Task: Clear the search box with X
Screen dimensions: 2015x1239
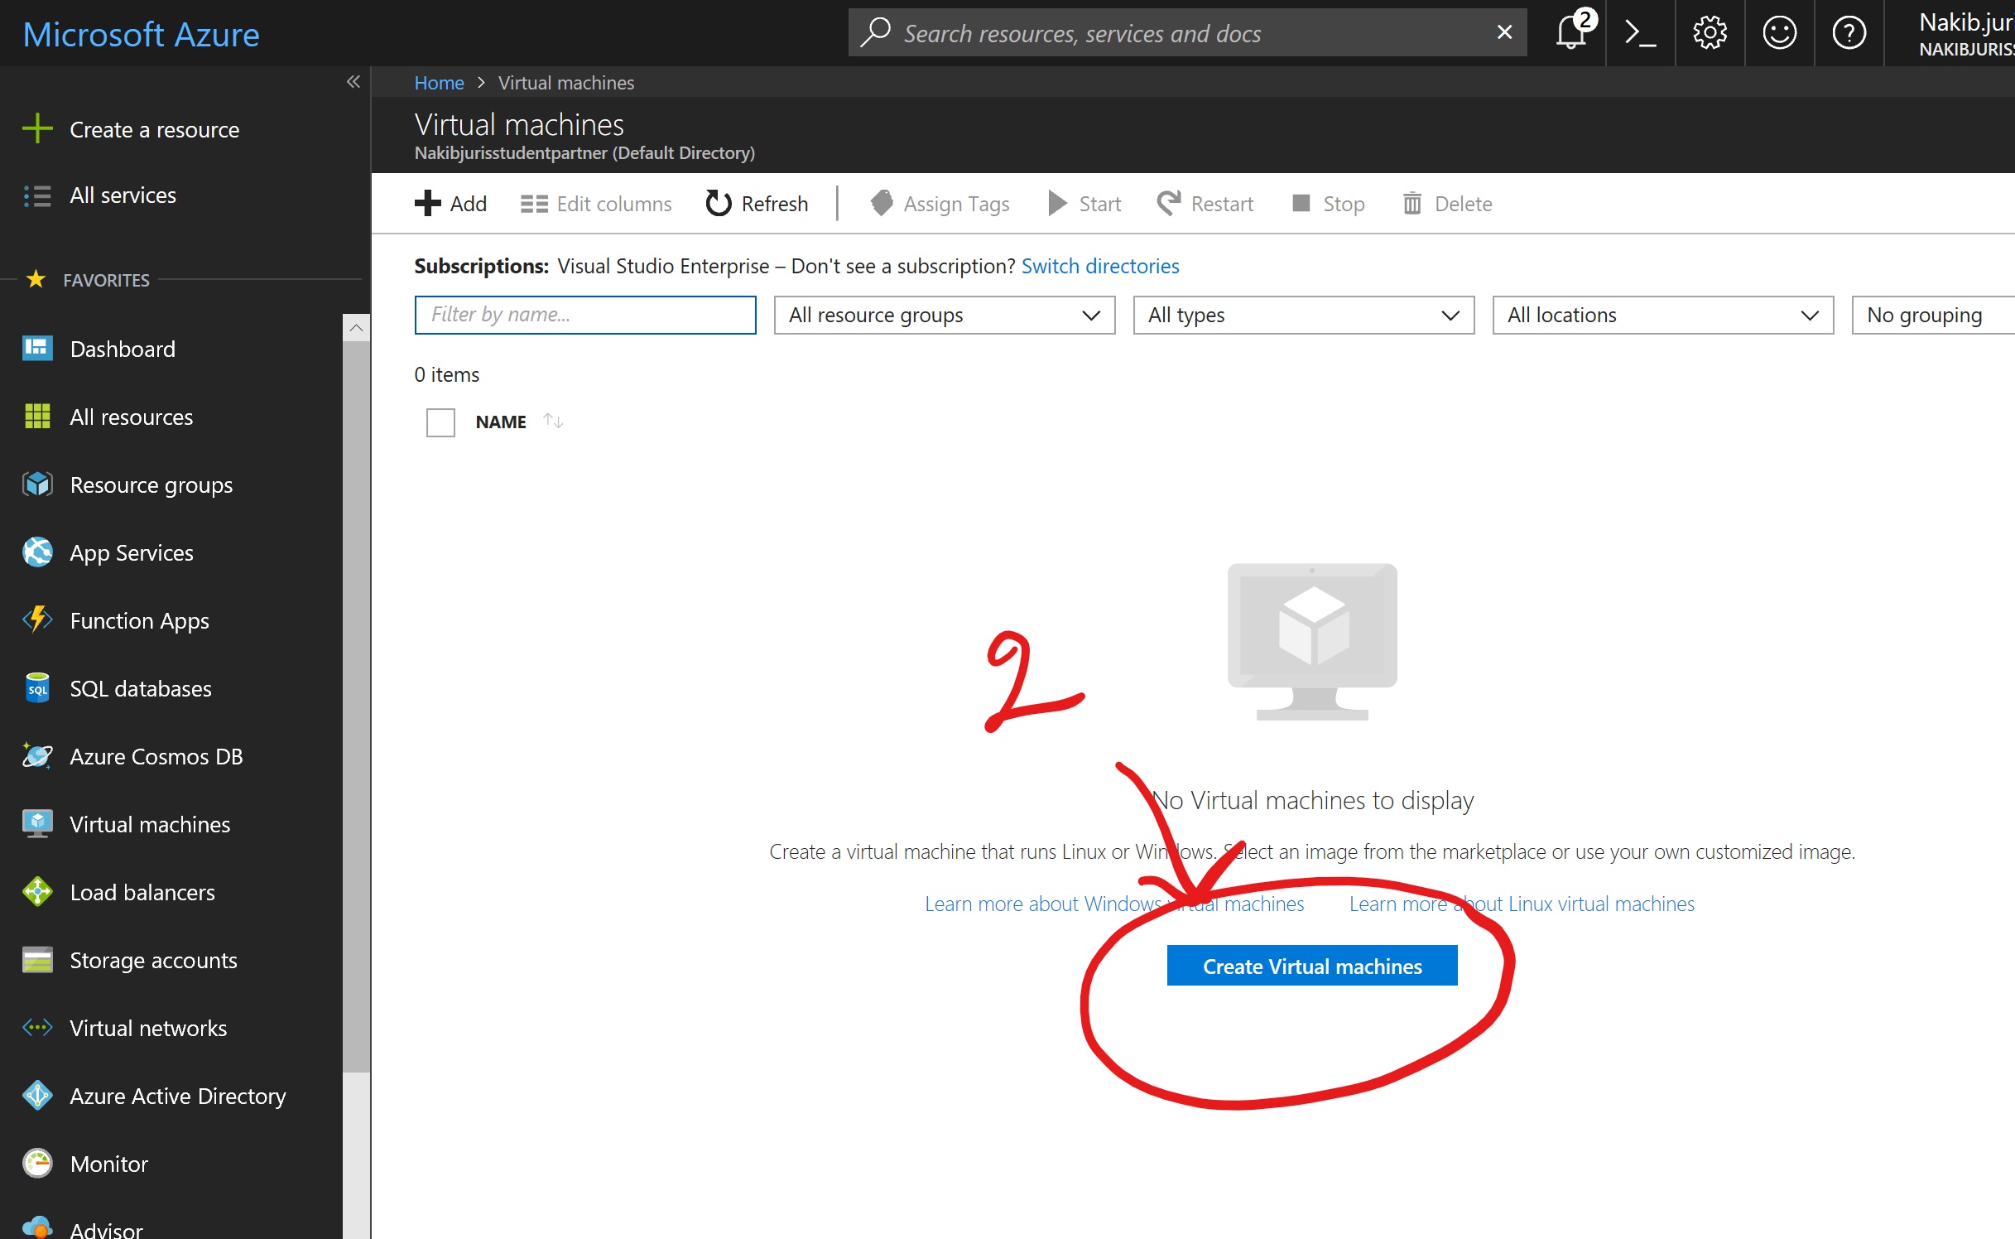Action: 1504,32
